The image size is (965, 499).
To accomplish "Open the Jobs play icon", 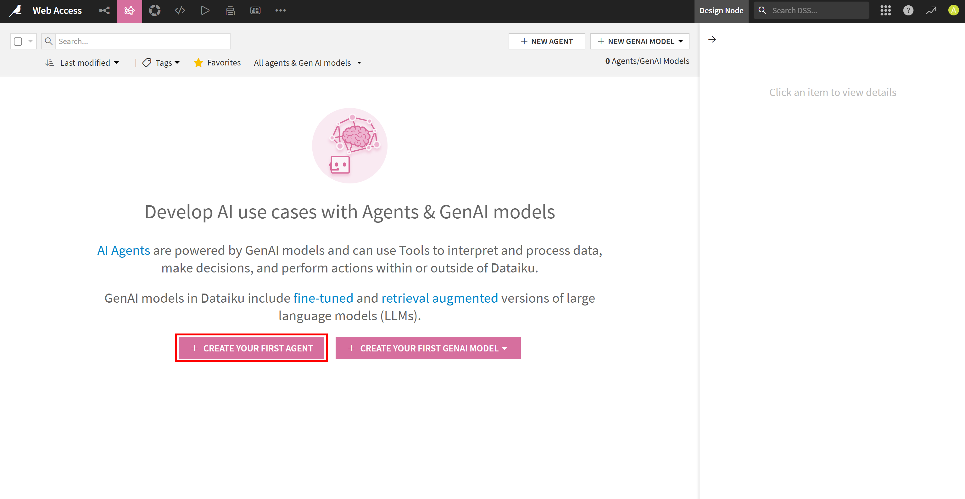I will click(205, 10).
